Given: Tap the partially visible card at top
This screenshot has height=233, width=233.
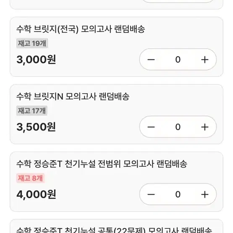Looking at the screenshot, I should [117, 5].
